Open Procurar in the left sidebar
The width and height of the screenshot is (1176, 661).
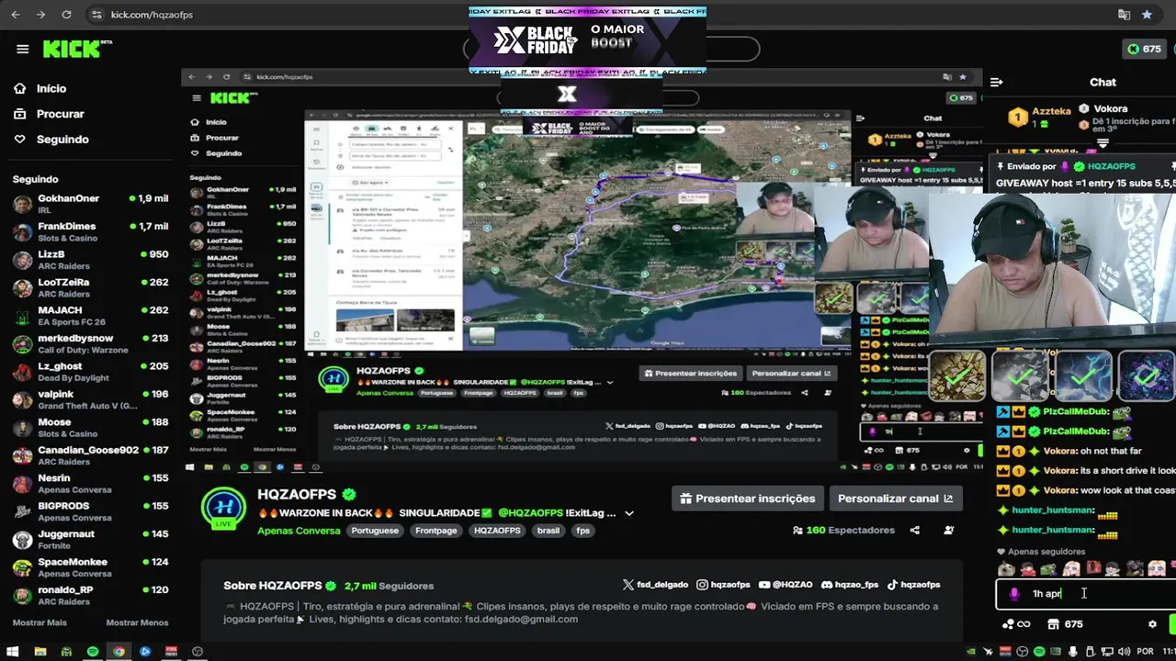[49, 114]
